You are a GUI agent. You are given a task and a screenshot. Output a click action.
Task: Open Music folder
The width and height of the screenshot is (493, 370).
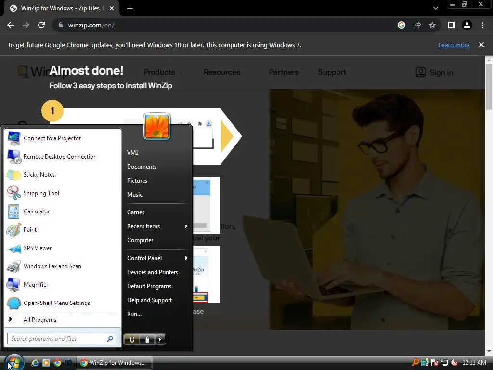coord(157,195)
